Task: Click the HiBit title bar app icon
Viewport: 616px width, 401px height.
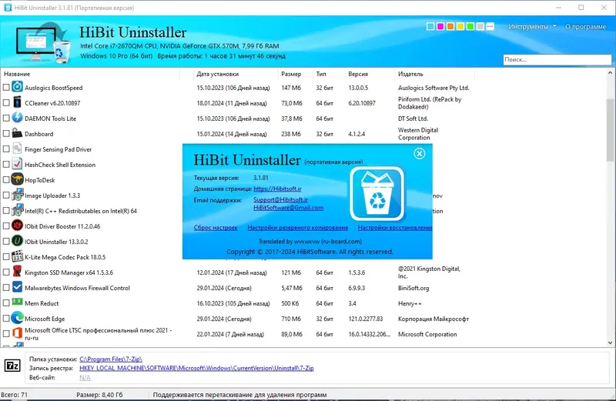Action: (8, 8)
